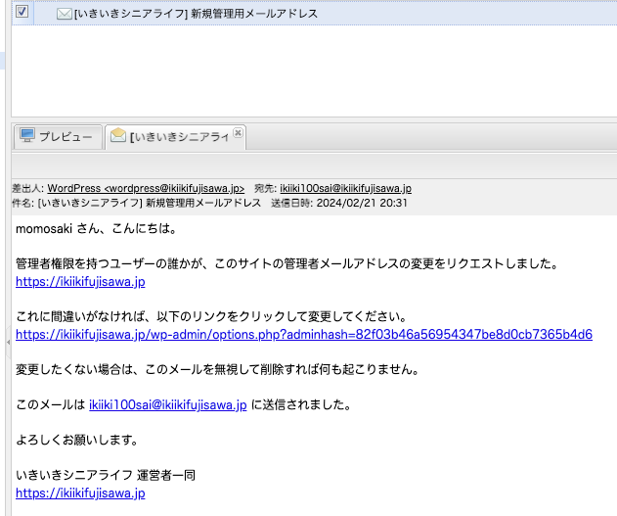
Task: Click recipient address in the 宛先 header field
Action: coord(345,188)
